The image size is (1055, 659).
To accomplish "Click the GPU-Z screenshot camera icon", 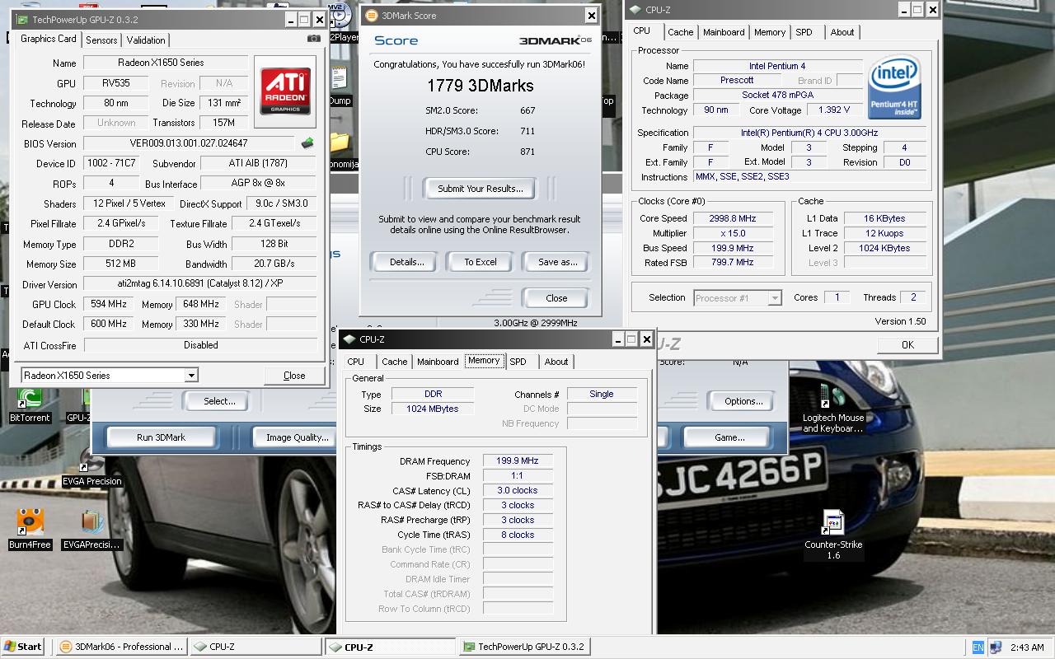I will [x=313, y=38].
